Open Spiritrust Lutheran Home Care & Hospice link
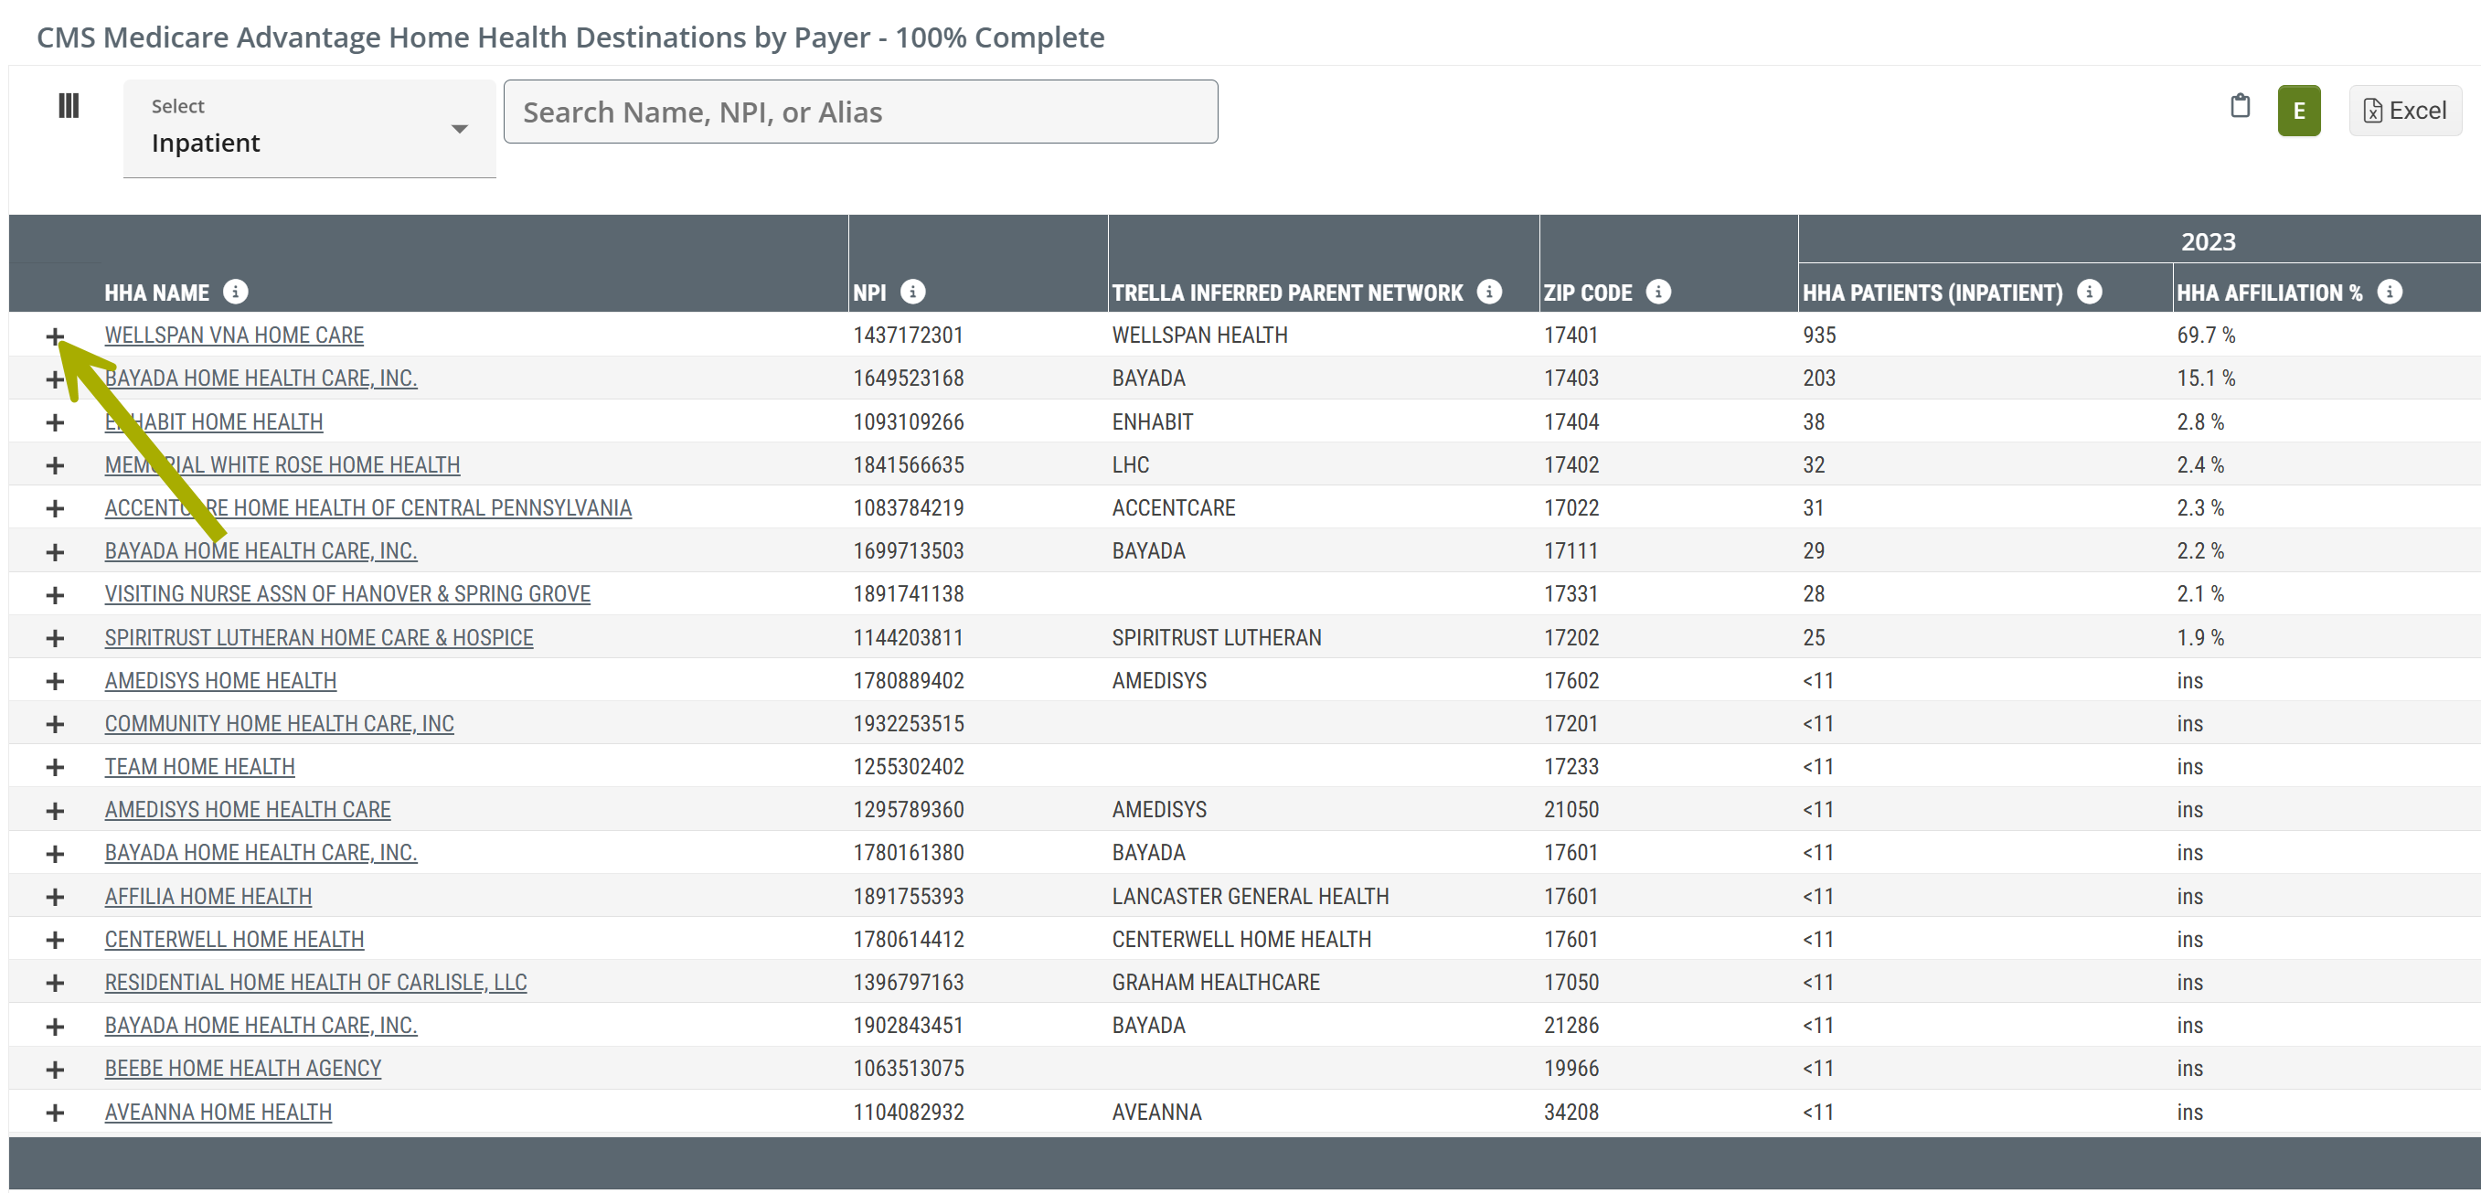The height and width of the screenshot is (1193, 2481). click(x=319, y=637)
